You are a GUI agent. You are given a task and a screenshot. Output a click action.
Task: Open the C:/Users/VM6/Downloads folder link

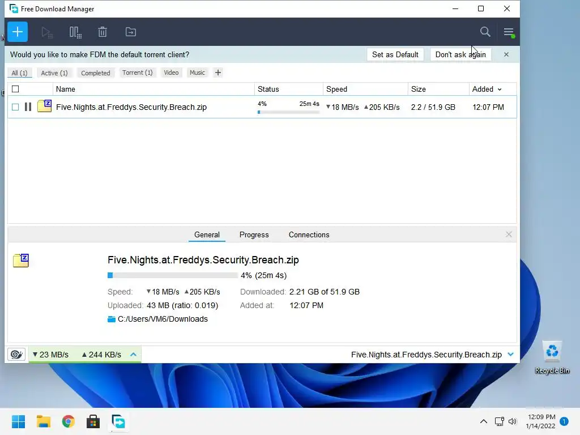(x=163, y=319)
